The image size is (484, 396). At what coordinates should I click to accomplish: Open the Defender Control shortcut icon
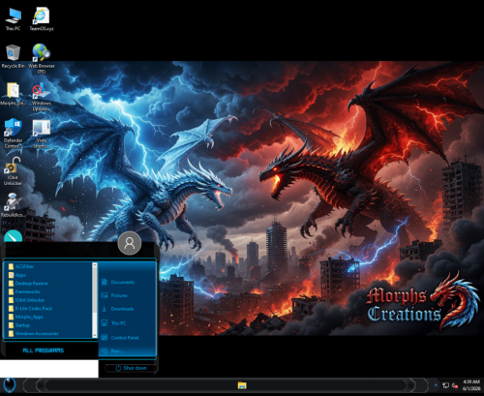click(x=14, y=133)
